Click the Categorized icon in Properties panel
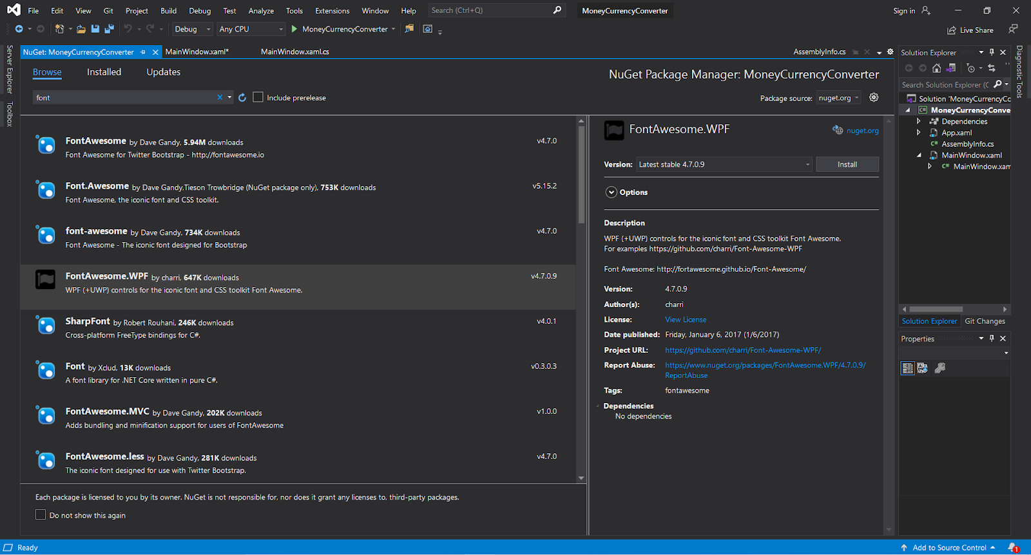1031x555 pixels. [907, 368]
